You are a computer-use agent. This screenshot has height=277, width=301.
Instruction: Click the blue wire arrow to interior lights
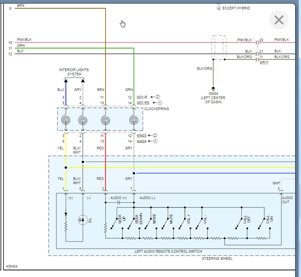click(x=66, y=81)
